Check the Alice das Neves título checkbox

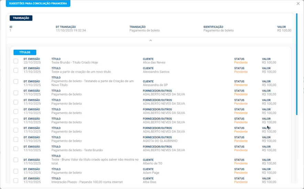click(x=16, y=61)
